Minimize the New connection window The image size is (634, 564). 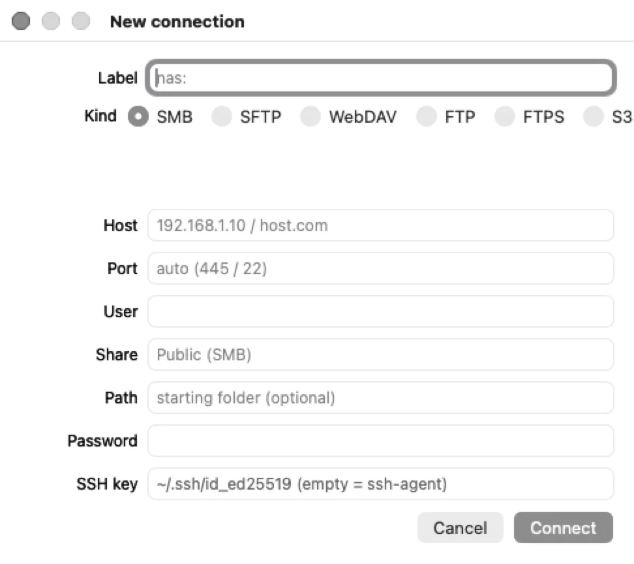(x=50, y=21)
